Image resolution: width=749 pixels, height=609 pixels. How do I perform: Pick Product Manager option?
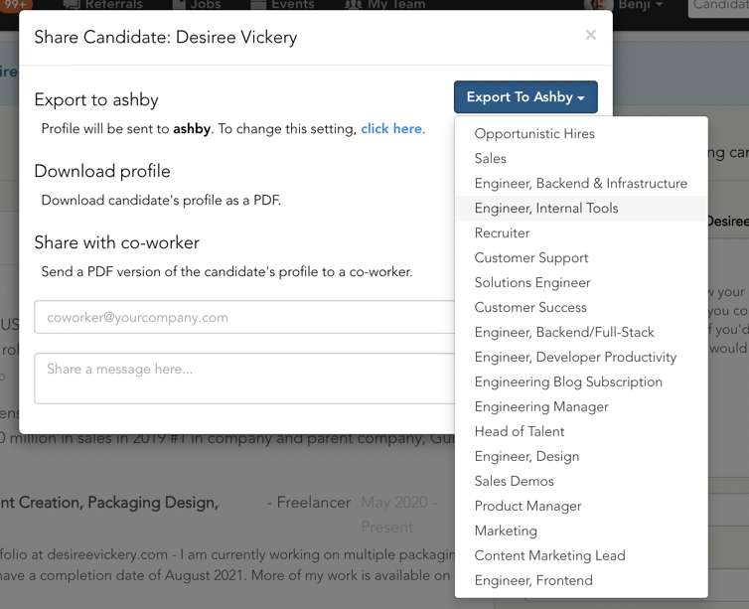pyautogui.click(x=581, y=507)
